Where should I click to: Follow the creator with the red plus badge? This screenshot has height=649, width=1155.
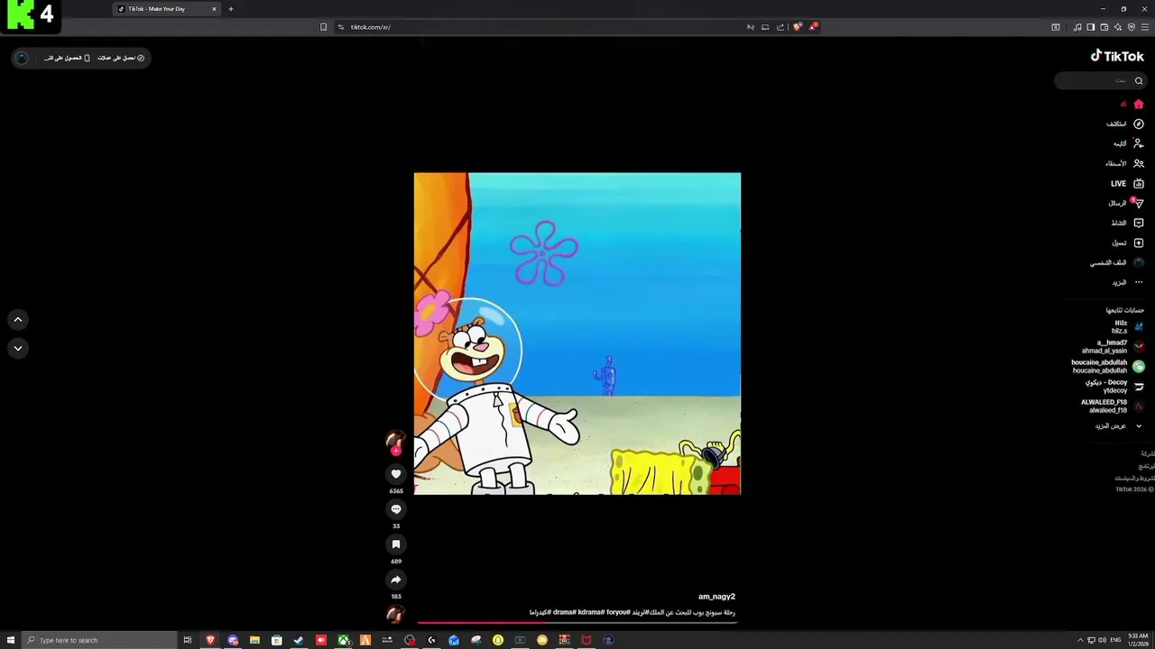[395, 451]
